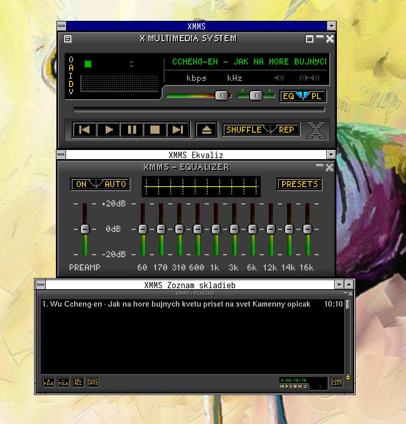
Task: Click the equalizer curve graph display
Action: pyautogui.click(x=201, y=187)
